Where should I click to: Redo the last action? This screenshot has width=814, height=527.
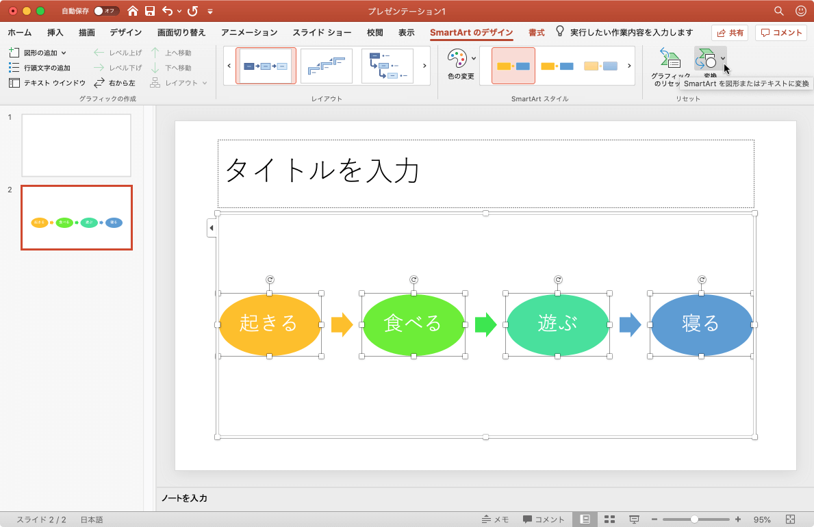click(192, 11)
